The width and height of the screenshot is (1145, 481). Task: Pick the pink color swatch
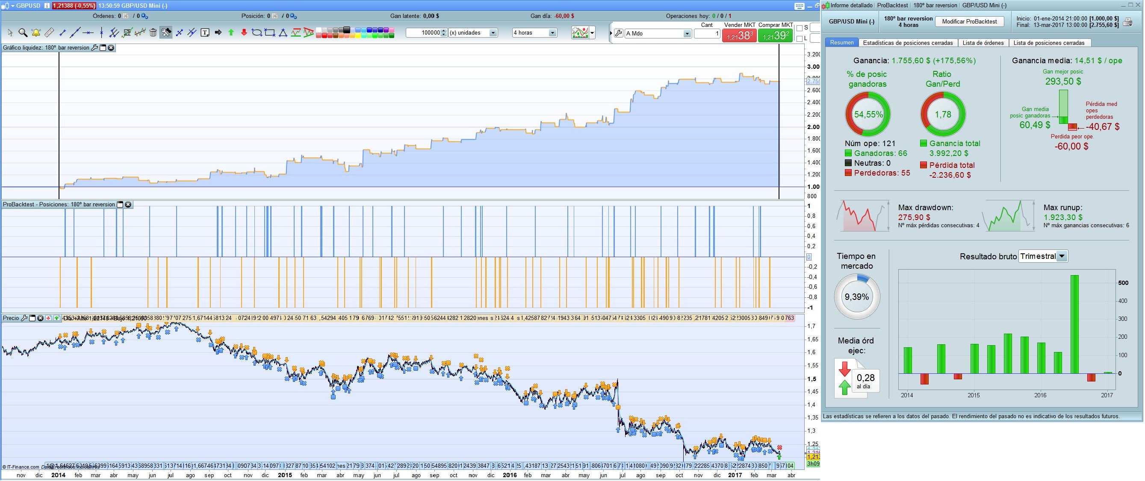pyautogui.click(x=392, y=30)
